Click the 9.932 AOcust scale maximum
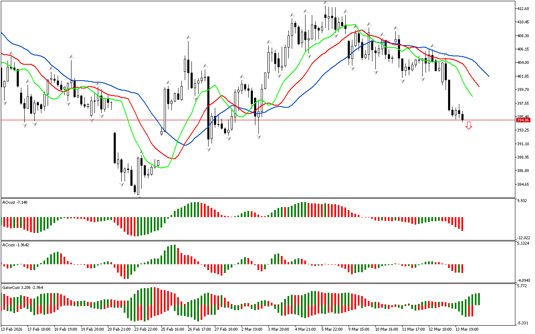This screenshot has width=535, height=334. point(522,201)
